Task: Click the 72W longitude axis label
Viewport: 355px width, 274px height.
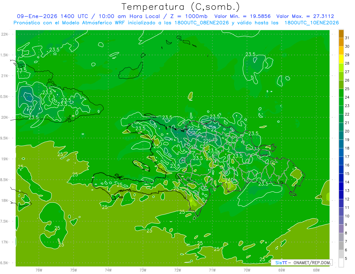Action: coord(177,270)
